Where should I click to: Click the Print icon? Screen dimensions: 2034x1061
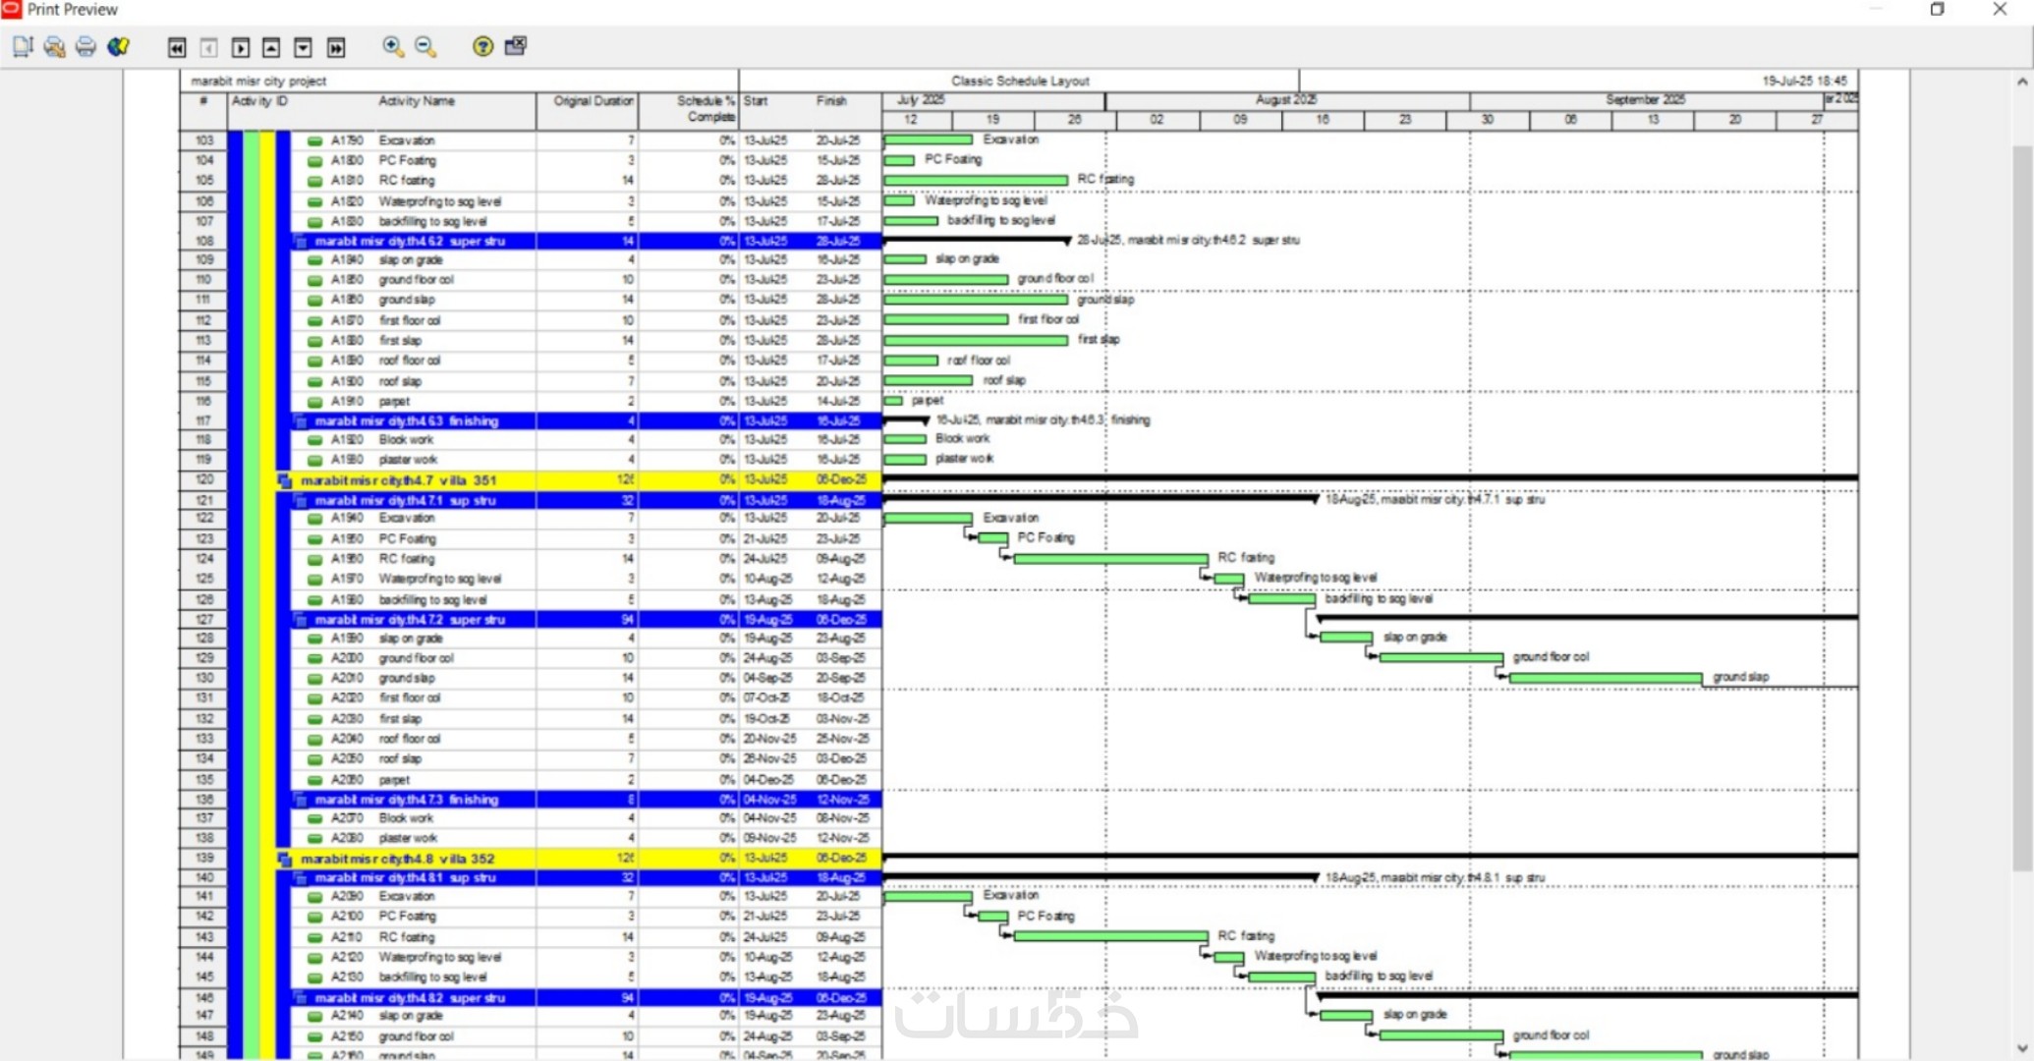(86, 46)
